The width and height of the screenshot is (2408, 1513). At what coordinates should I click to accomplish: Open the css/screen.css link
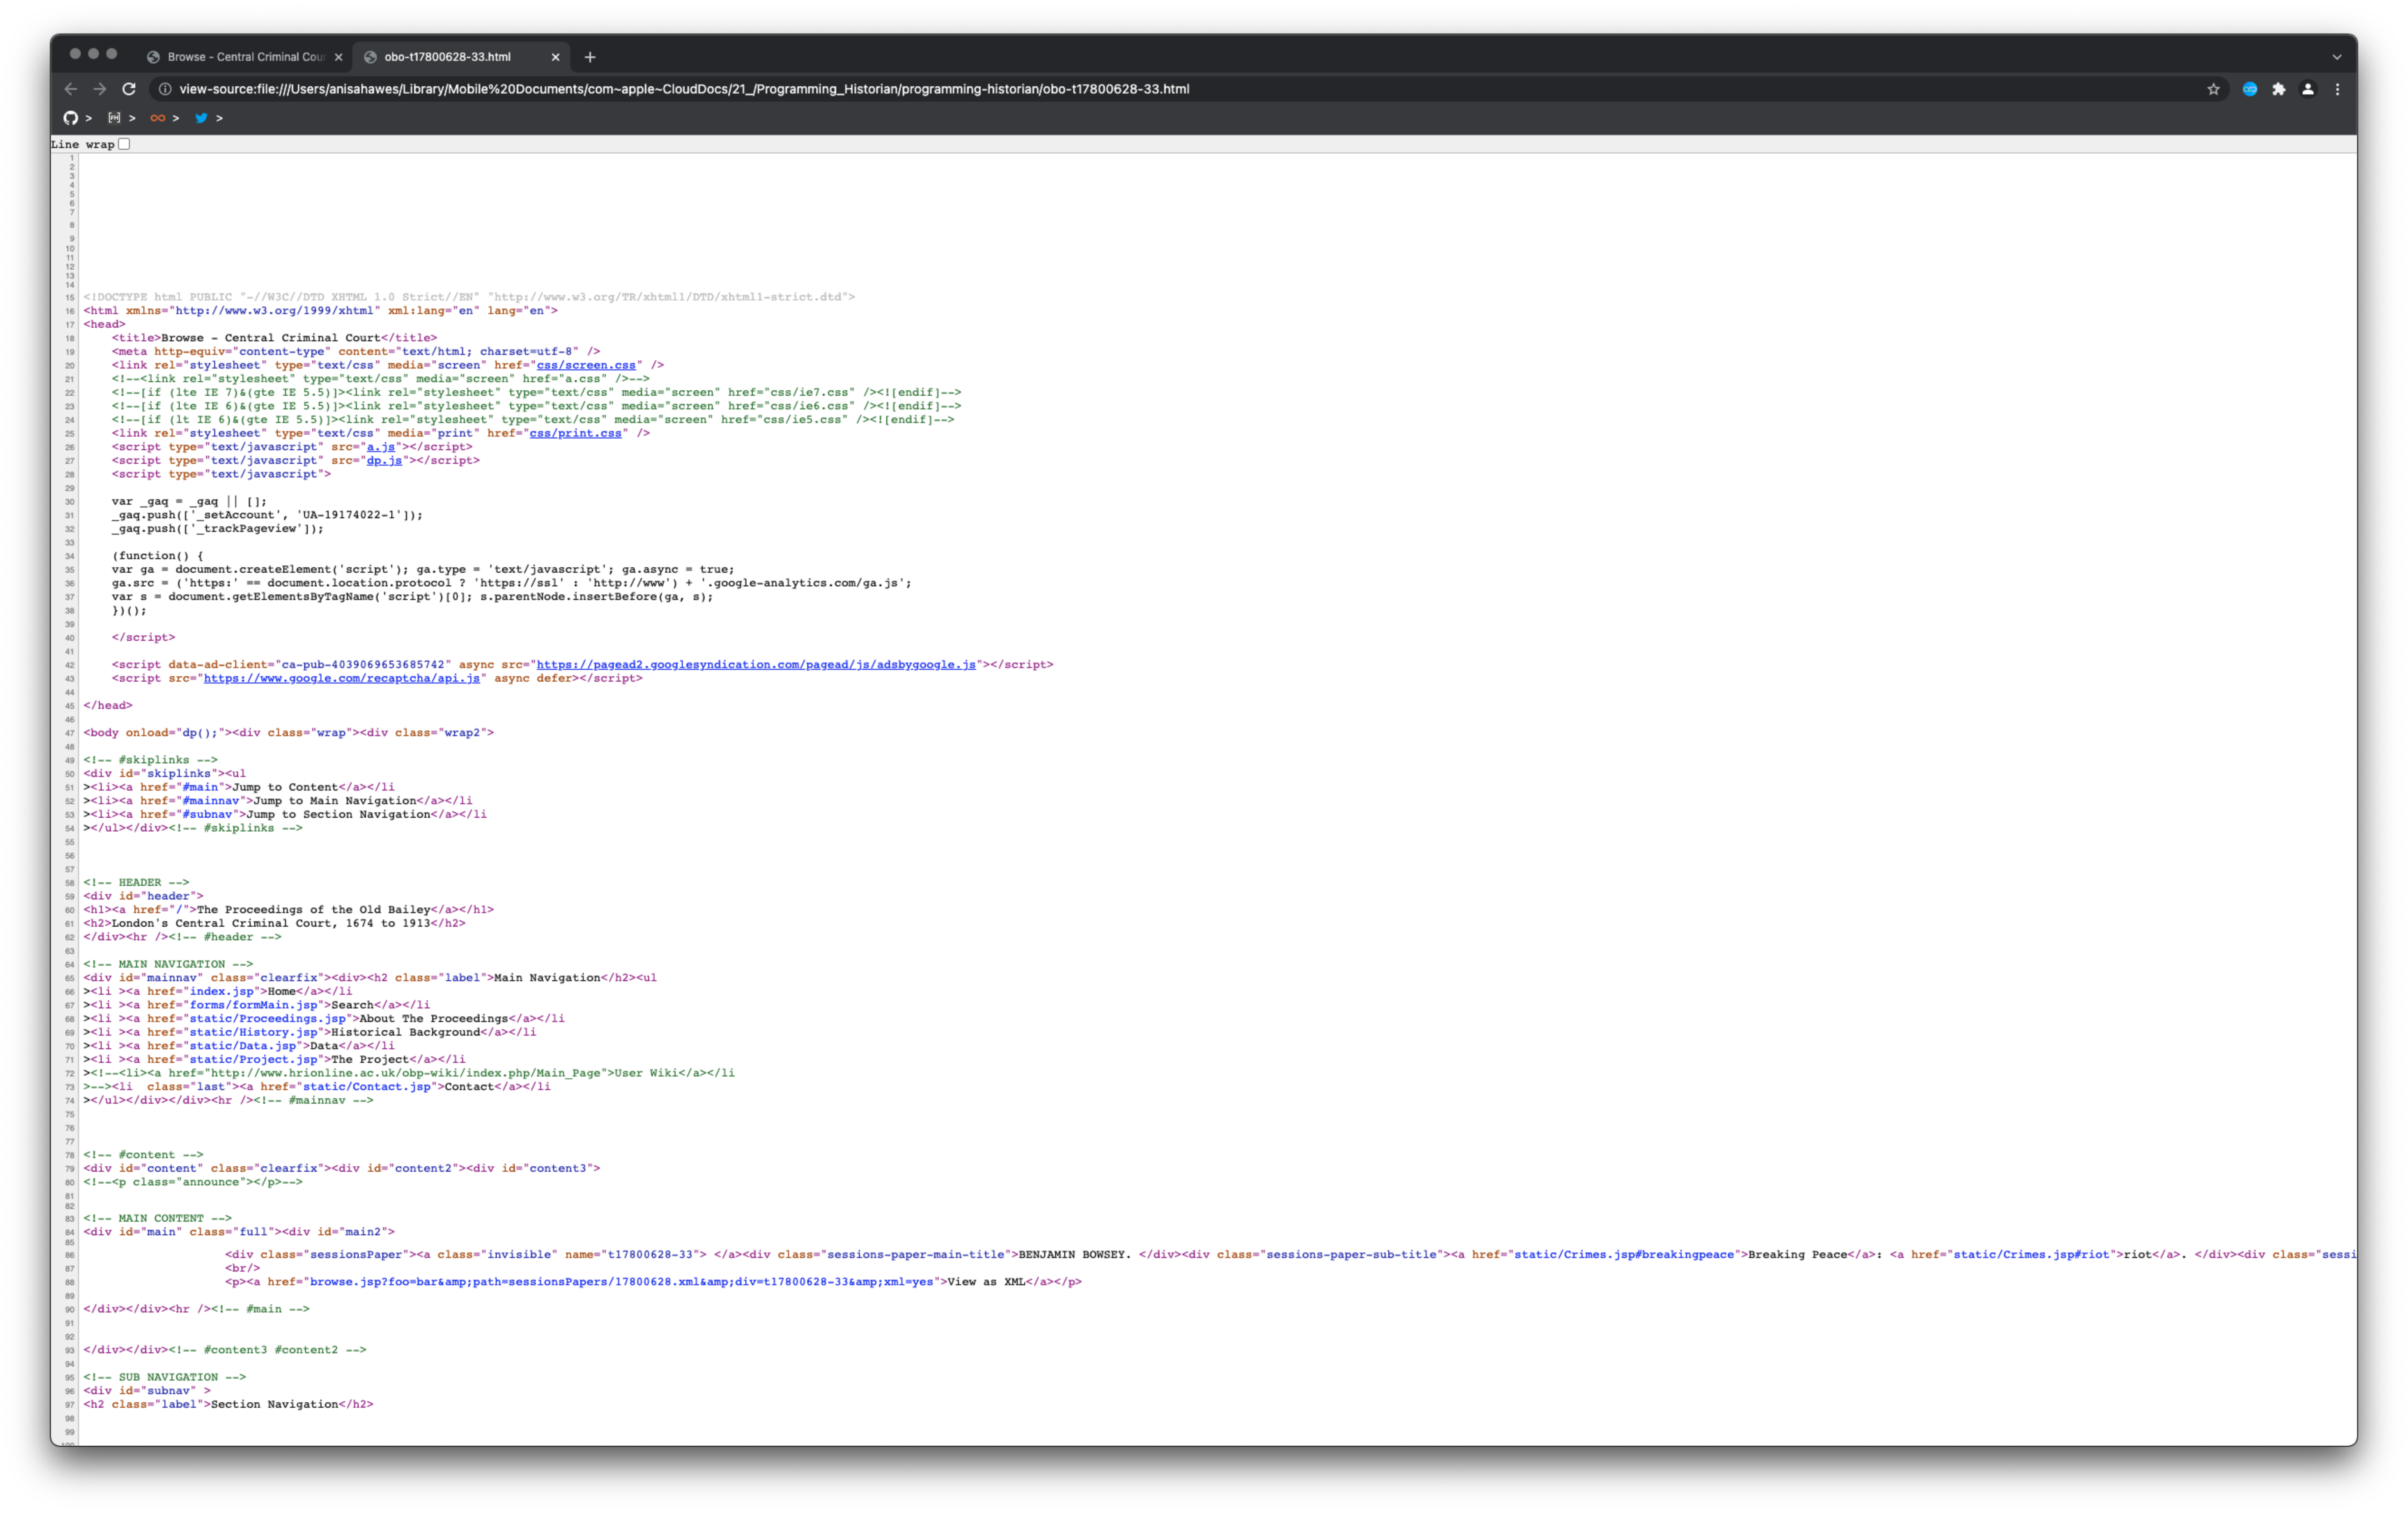[586, 365]
